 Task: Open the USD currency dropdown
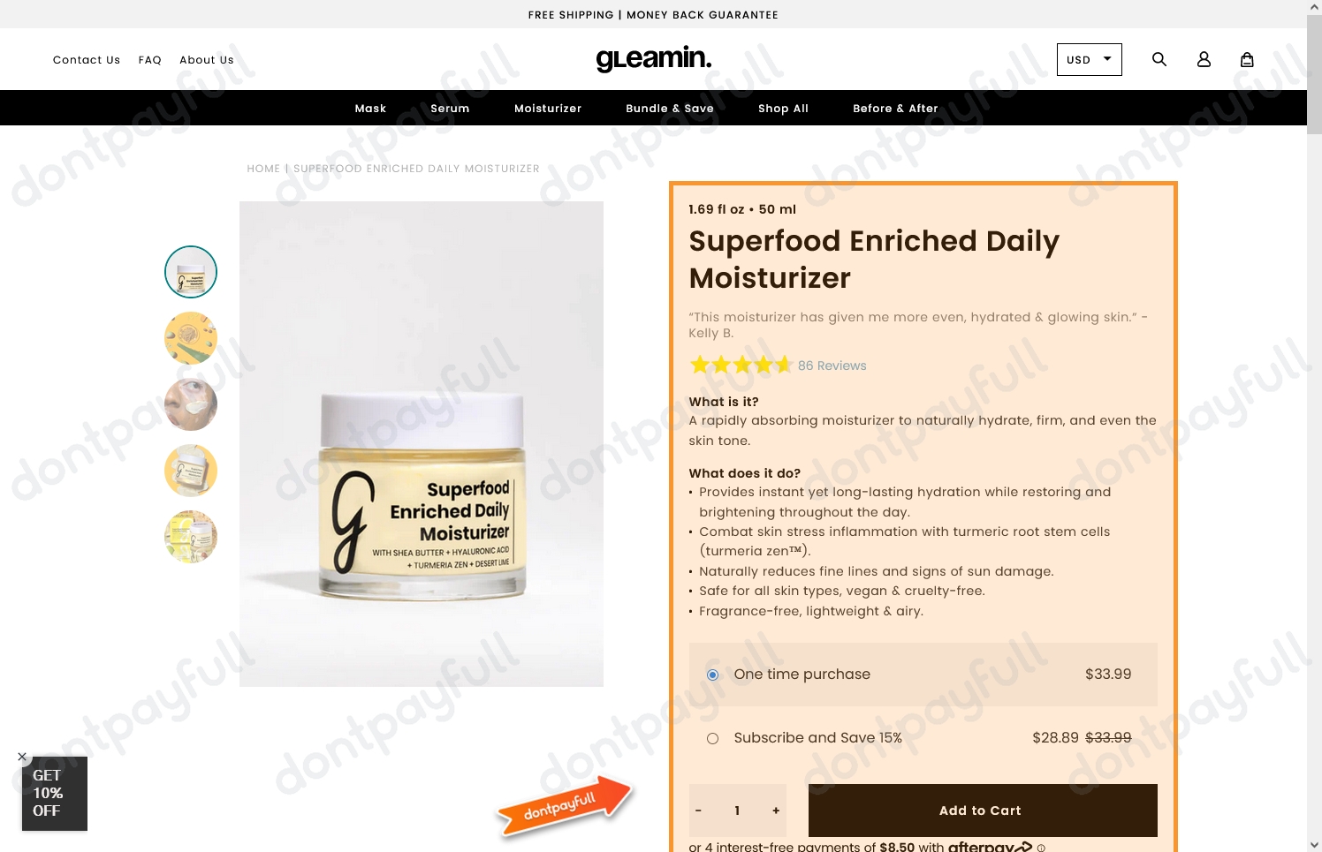click(1090, 59)
